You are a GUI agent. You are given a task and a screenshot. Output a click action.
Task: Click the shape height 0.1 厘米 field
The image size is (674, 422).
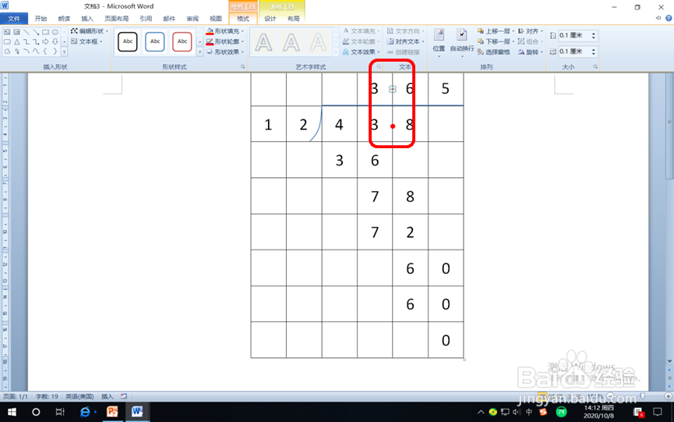coord(573,35)
